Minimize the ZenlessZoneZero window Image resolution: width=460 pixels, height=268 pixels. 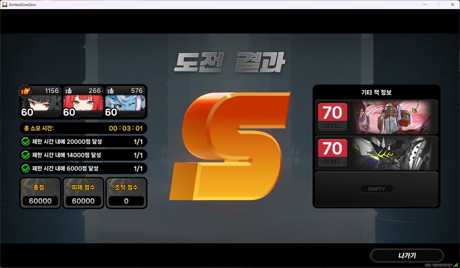(425, 5)
